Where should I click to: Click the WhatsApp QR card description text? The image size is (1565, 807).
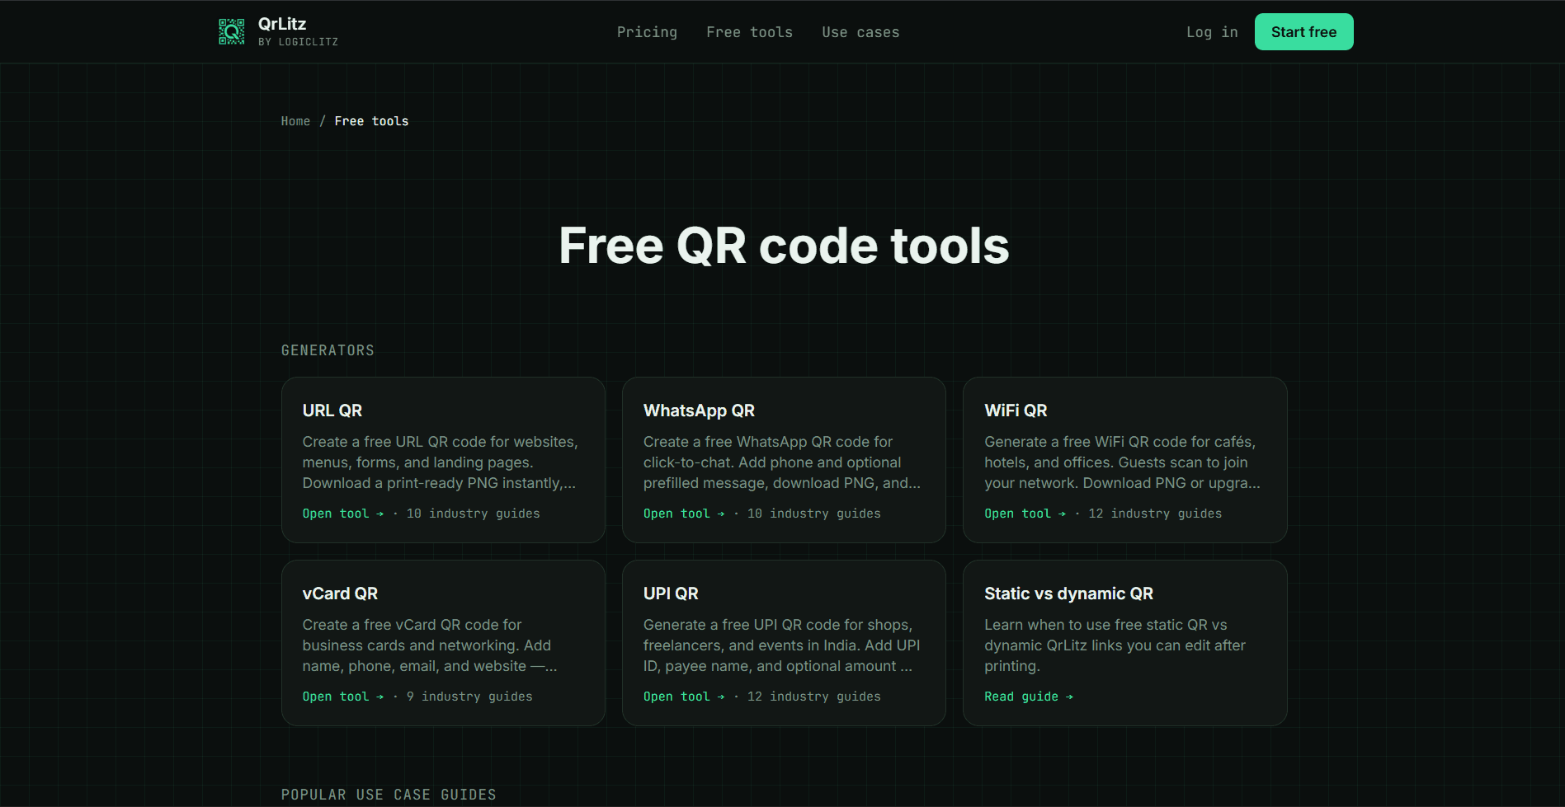pos(781,462)
